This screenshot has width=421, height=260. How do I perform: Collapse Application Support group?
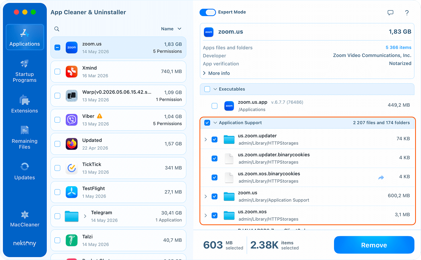click(x=215, y=123)
